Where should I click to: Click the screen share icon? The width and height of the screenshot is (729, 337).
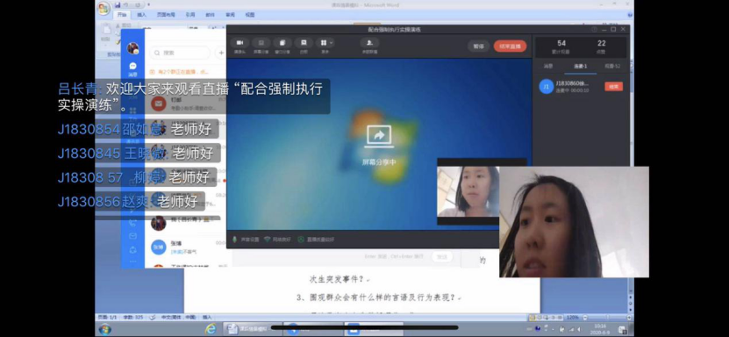pyautogui.click(x=261, y=43)
